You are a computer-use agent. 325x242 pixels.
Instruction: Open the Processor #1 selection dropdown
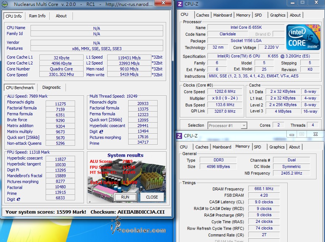pyautogui.click(x=227, y=126)
